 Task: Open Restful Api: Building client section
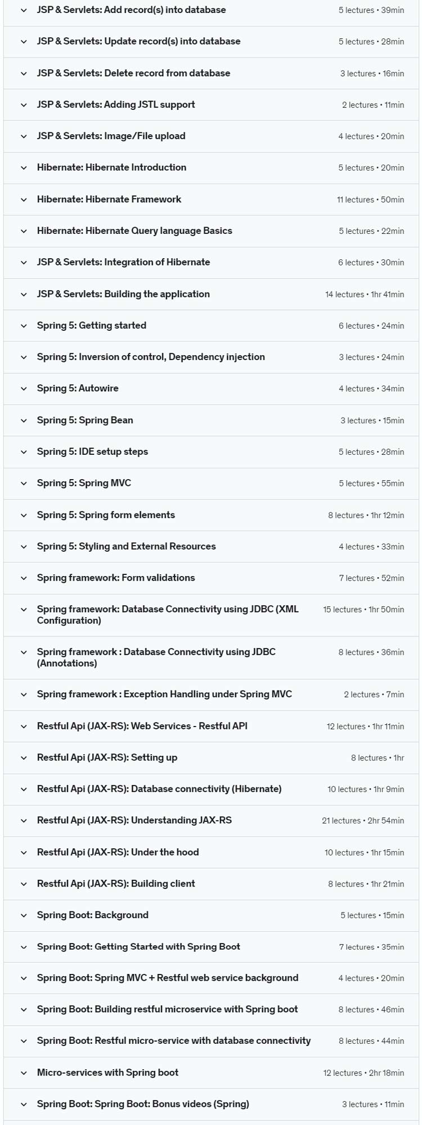point(116,884)
